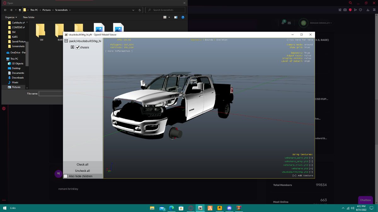Viewport: 378px width, 212px height.
Task: Launch Rockstar Games Launcher from taskbar
Action: tap(220, 208)
